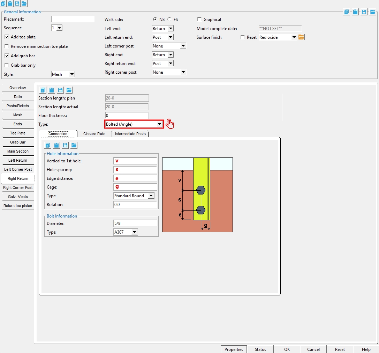Viewport: 379px width, 353px height.
Task: Open the Galv. Vents tab
Action: pos(18,197)
